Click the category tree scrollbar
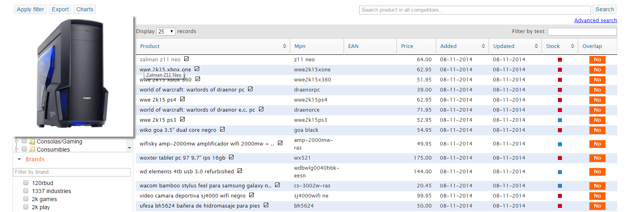Viewport: 631px width, 212px height. [x=130, y=145]
